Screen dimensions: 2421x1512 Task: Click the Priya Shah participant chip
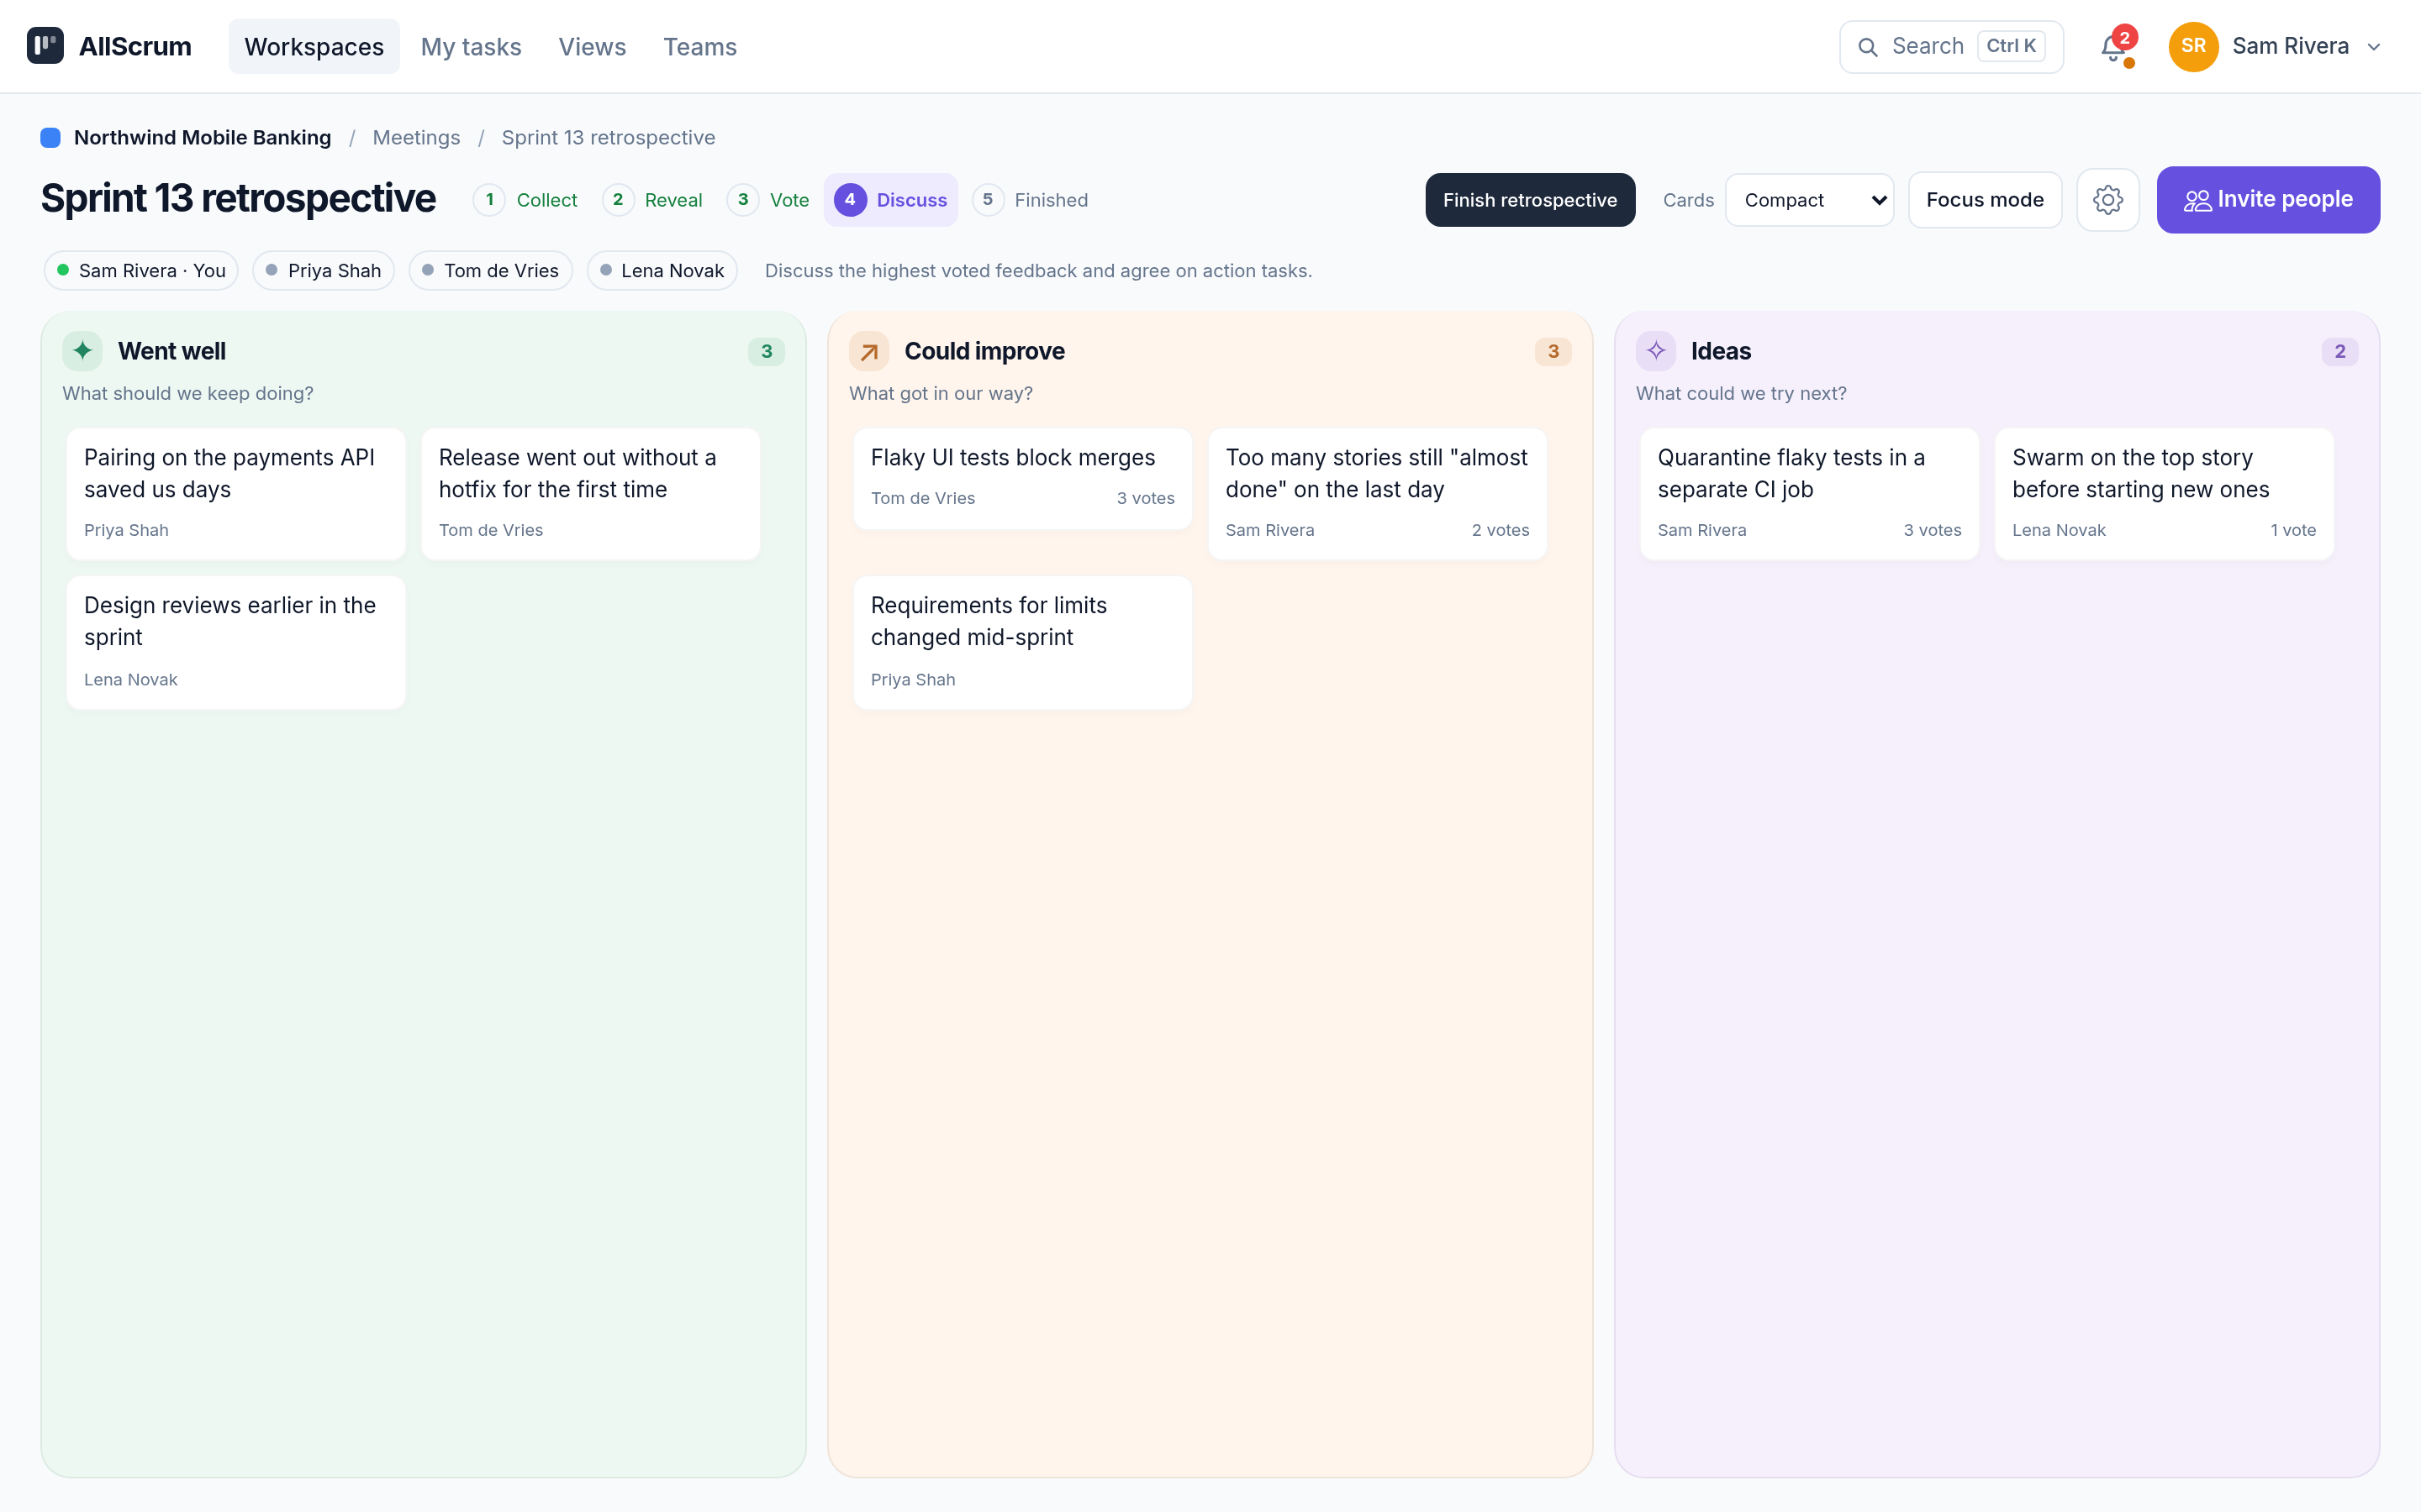pyautogui.click(x=323, y=271)
